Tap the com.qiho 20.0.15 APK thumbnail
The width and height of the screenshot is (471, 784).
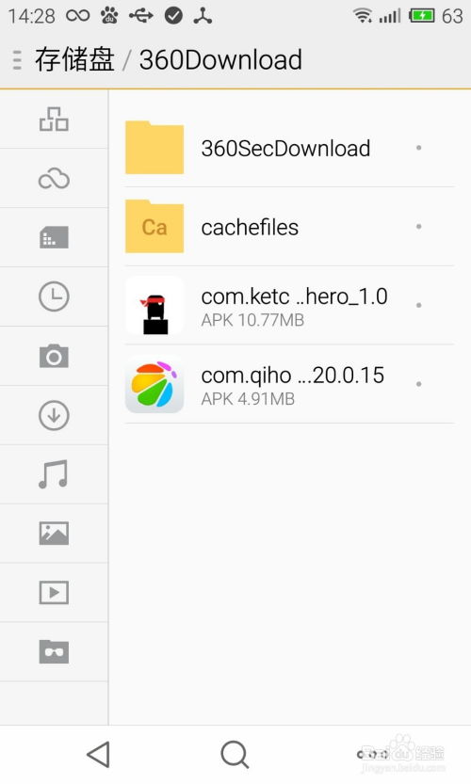154,384
